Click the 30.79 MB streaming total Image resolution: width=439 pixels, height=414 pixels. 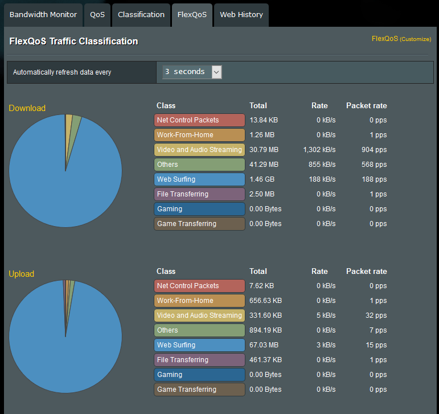point(264,150)
